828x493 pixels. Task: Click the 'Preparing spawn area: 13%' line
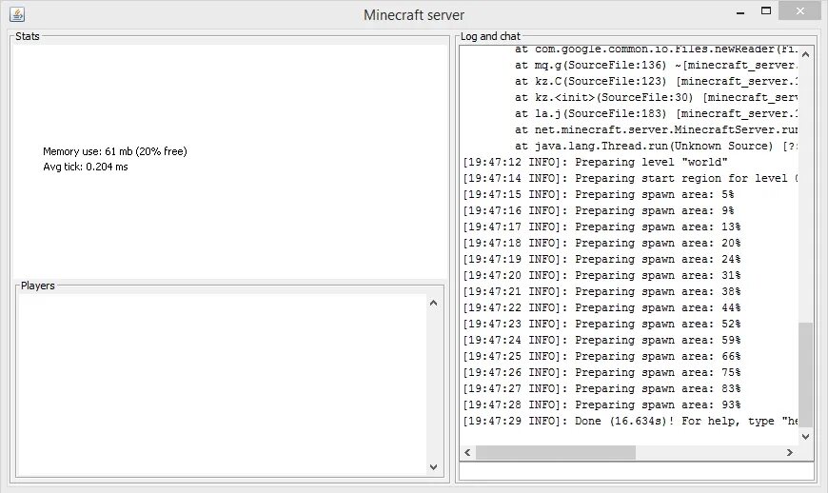click(601, 227)
